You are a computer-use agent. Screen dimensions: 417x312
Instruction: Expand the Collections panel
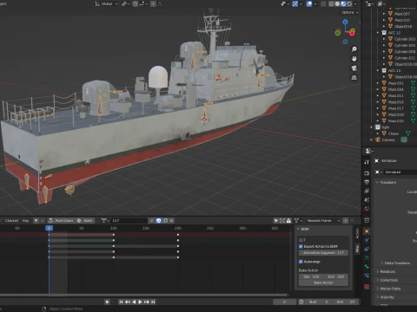(378, 280)
